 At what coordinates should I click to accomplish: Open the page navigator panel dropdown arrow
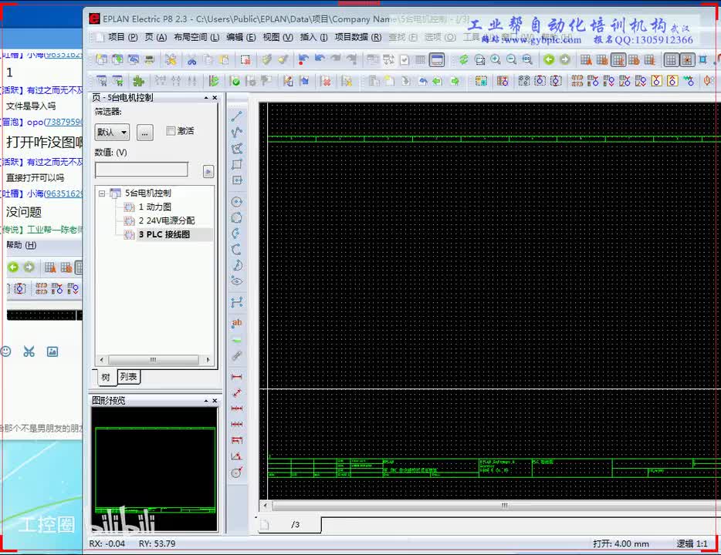coord(206,98)
